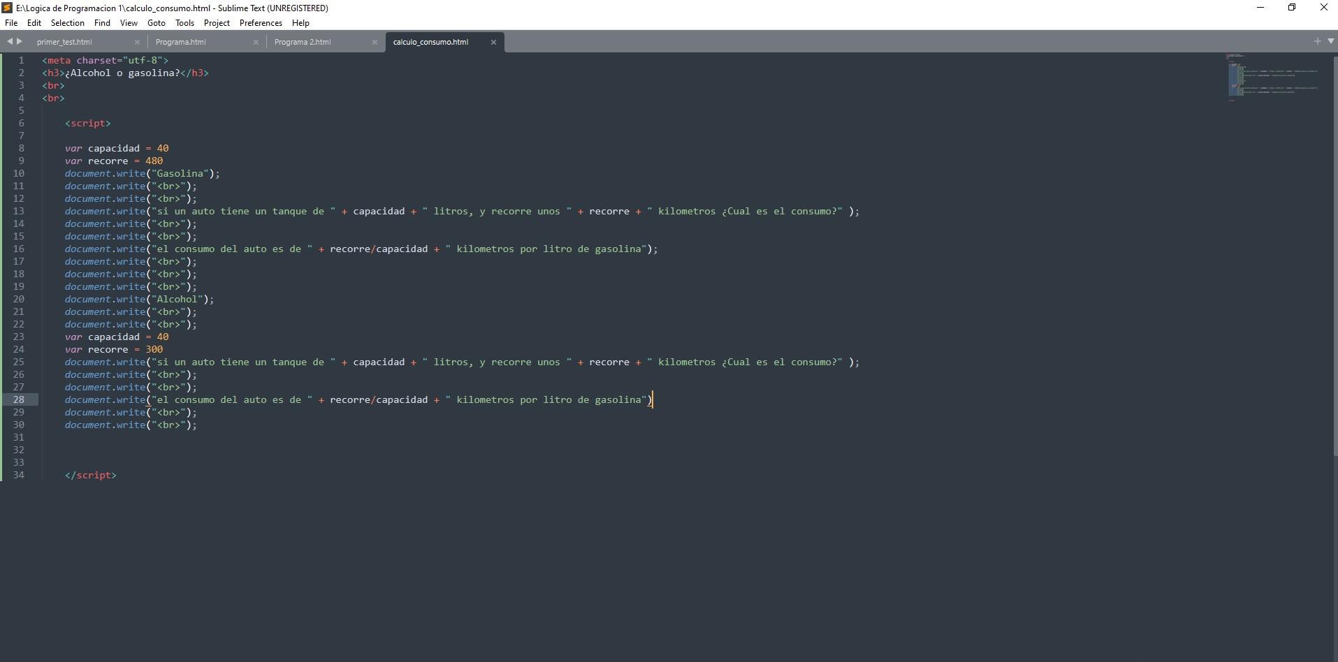The height and width of the screenshot is (662, 1338).
Task: Open the Goto menu
Action: click(157, 23)
